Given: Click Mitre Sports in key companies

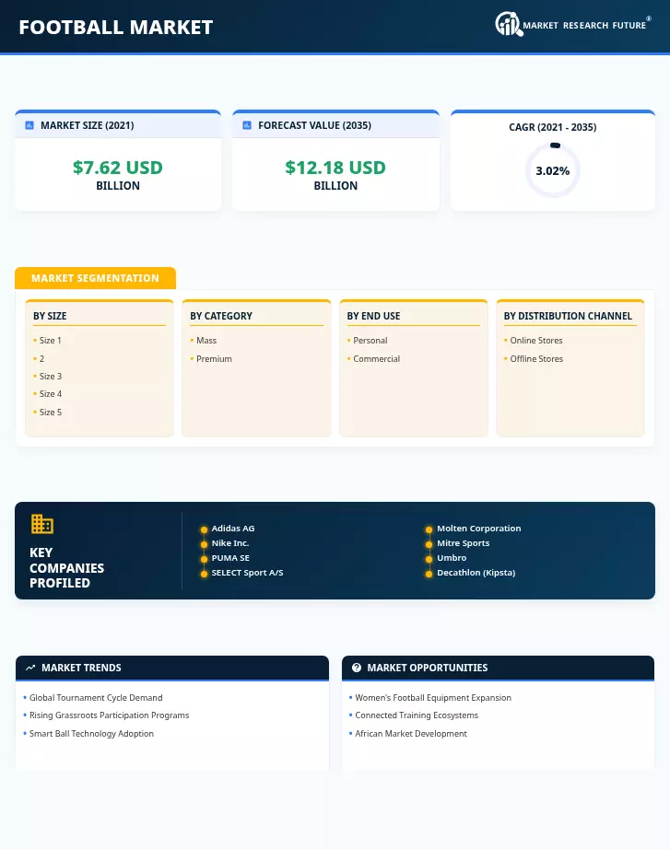Looking at the screenshot, I should tap(464, 542).
